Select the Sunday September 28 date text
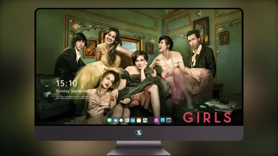This screenshot has width=278, height=156. [x=76, y=91]
